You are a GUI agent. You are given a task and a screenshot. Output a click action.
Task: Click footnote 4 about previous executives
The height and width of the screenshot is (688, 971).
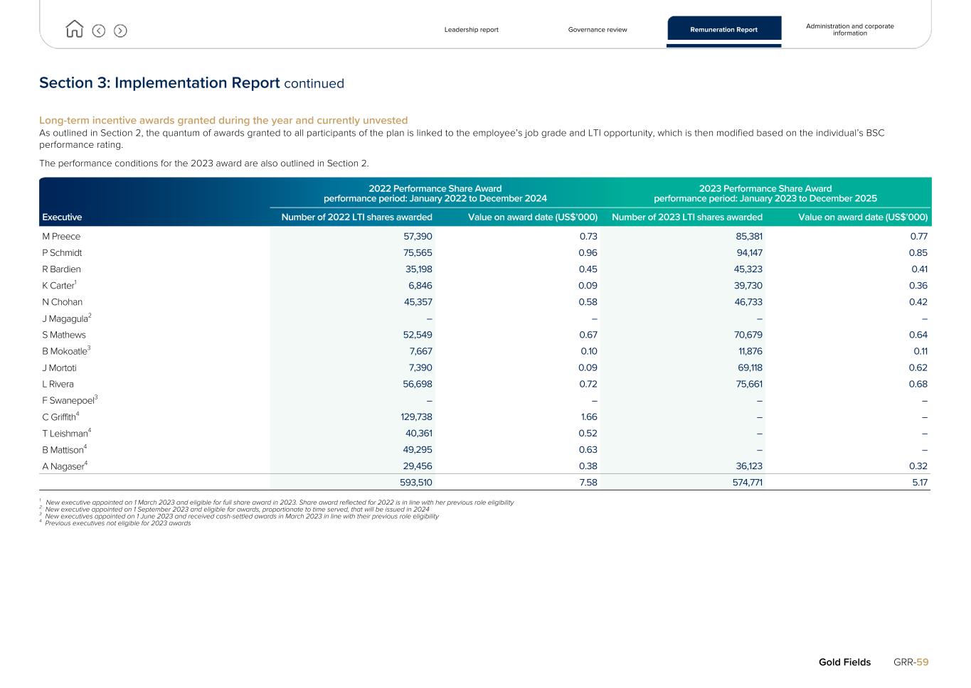pyautogui.click(x=117, y=524)
